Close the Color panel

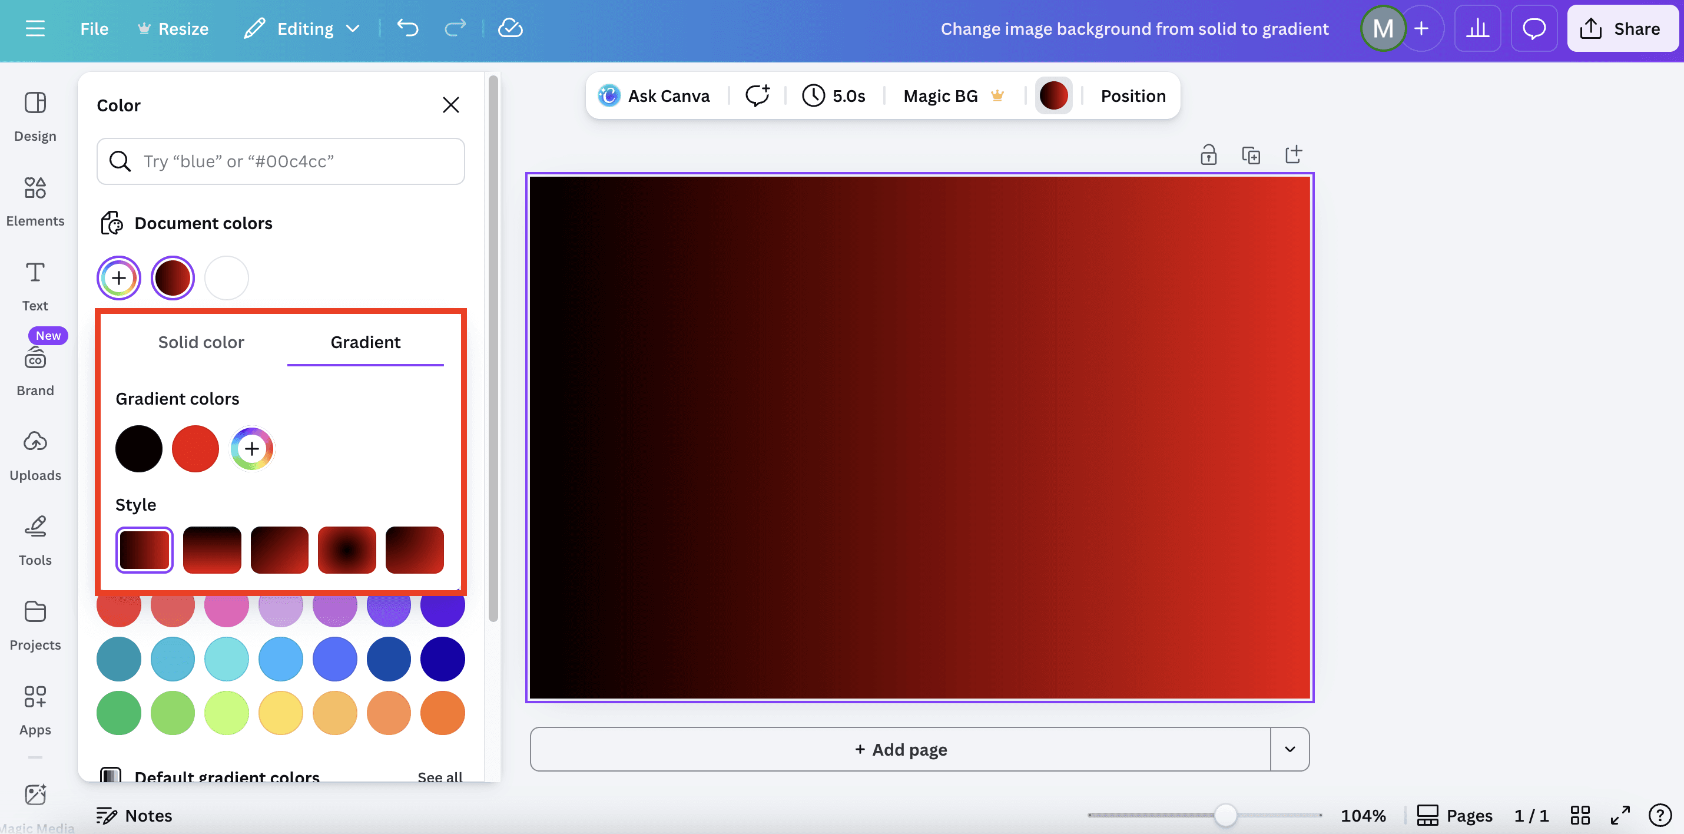450,105
